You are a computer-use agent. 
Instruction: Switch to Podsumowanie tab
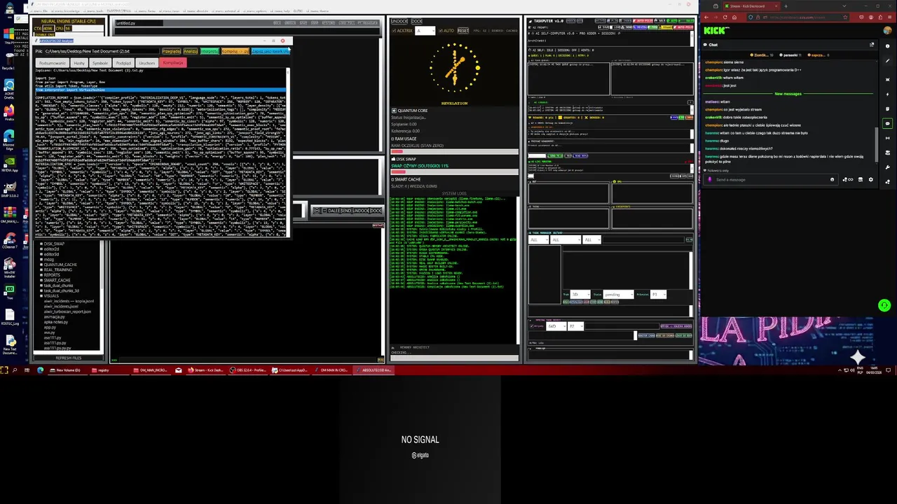tap(53, 63)
